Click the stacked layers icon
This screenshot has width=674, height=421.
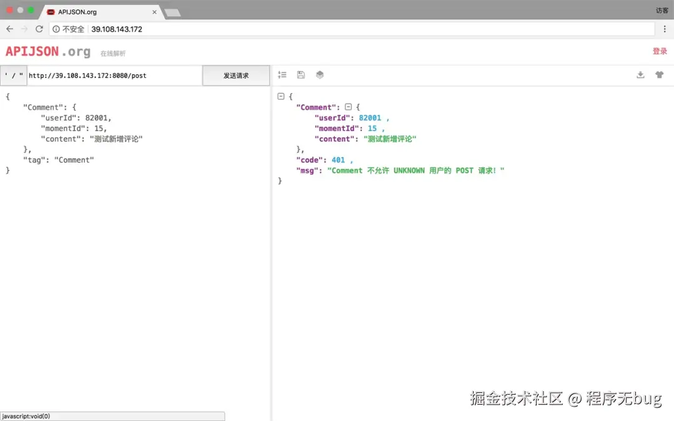(x=320, y=75)
